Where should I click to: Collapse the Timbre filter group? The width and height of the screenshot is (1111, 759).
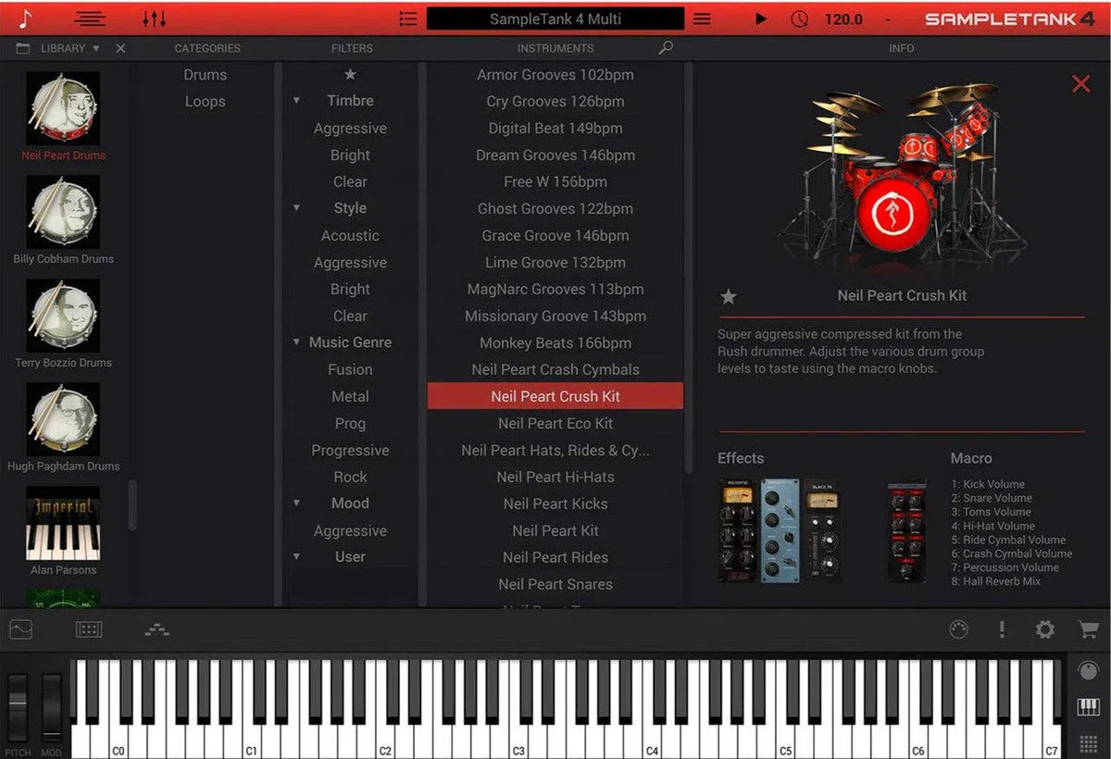[x=296, y=100]
